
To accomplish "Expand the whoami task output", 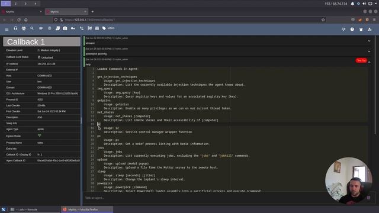I will click(x=369, y=41).
